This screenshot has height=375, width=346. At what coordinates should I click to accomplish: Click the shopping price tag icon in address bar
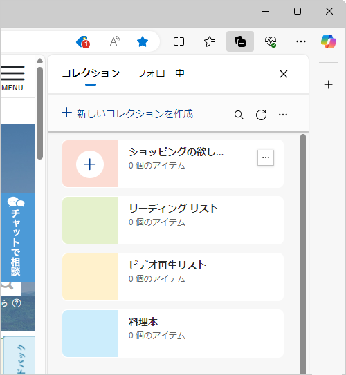pyautogui.click(x=83, y=42)
